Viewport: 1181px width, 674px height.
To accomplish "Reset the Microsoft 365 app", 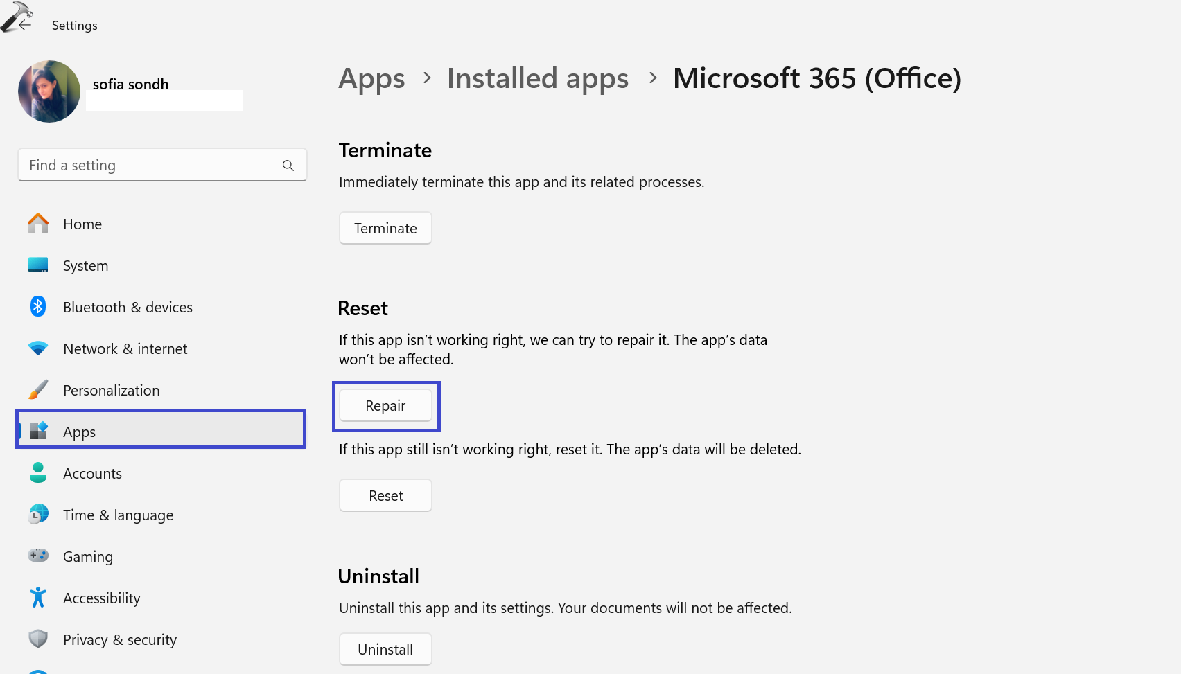I will (x=385, y=495).
